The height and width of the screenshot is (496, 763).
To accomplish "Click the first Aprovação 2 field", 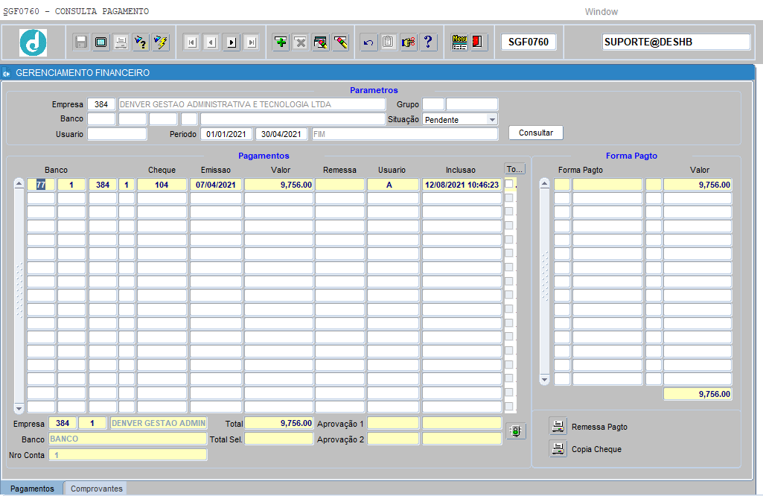I will click(393, 439).
